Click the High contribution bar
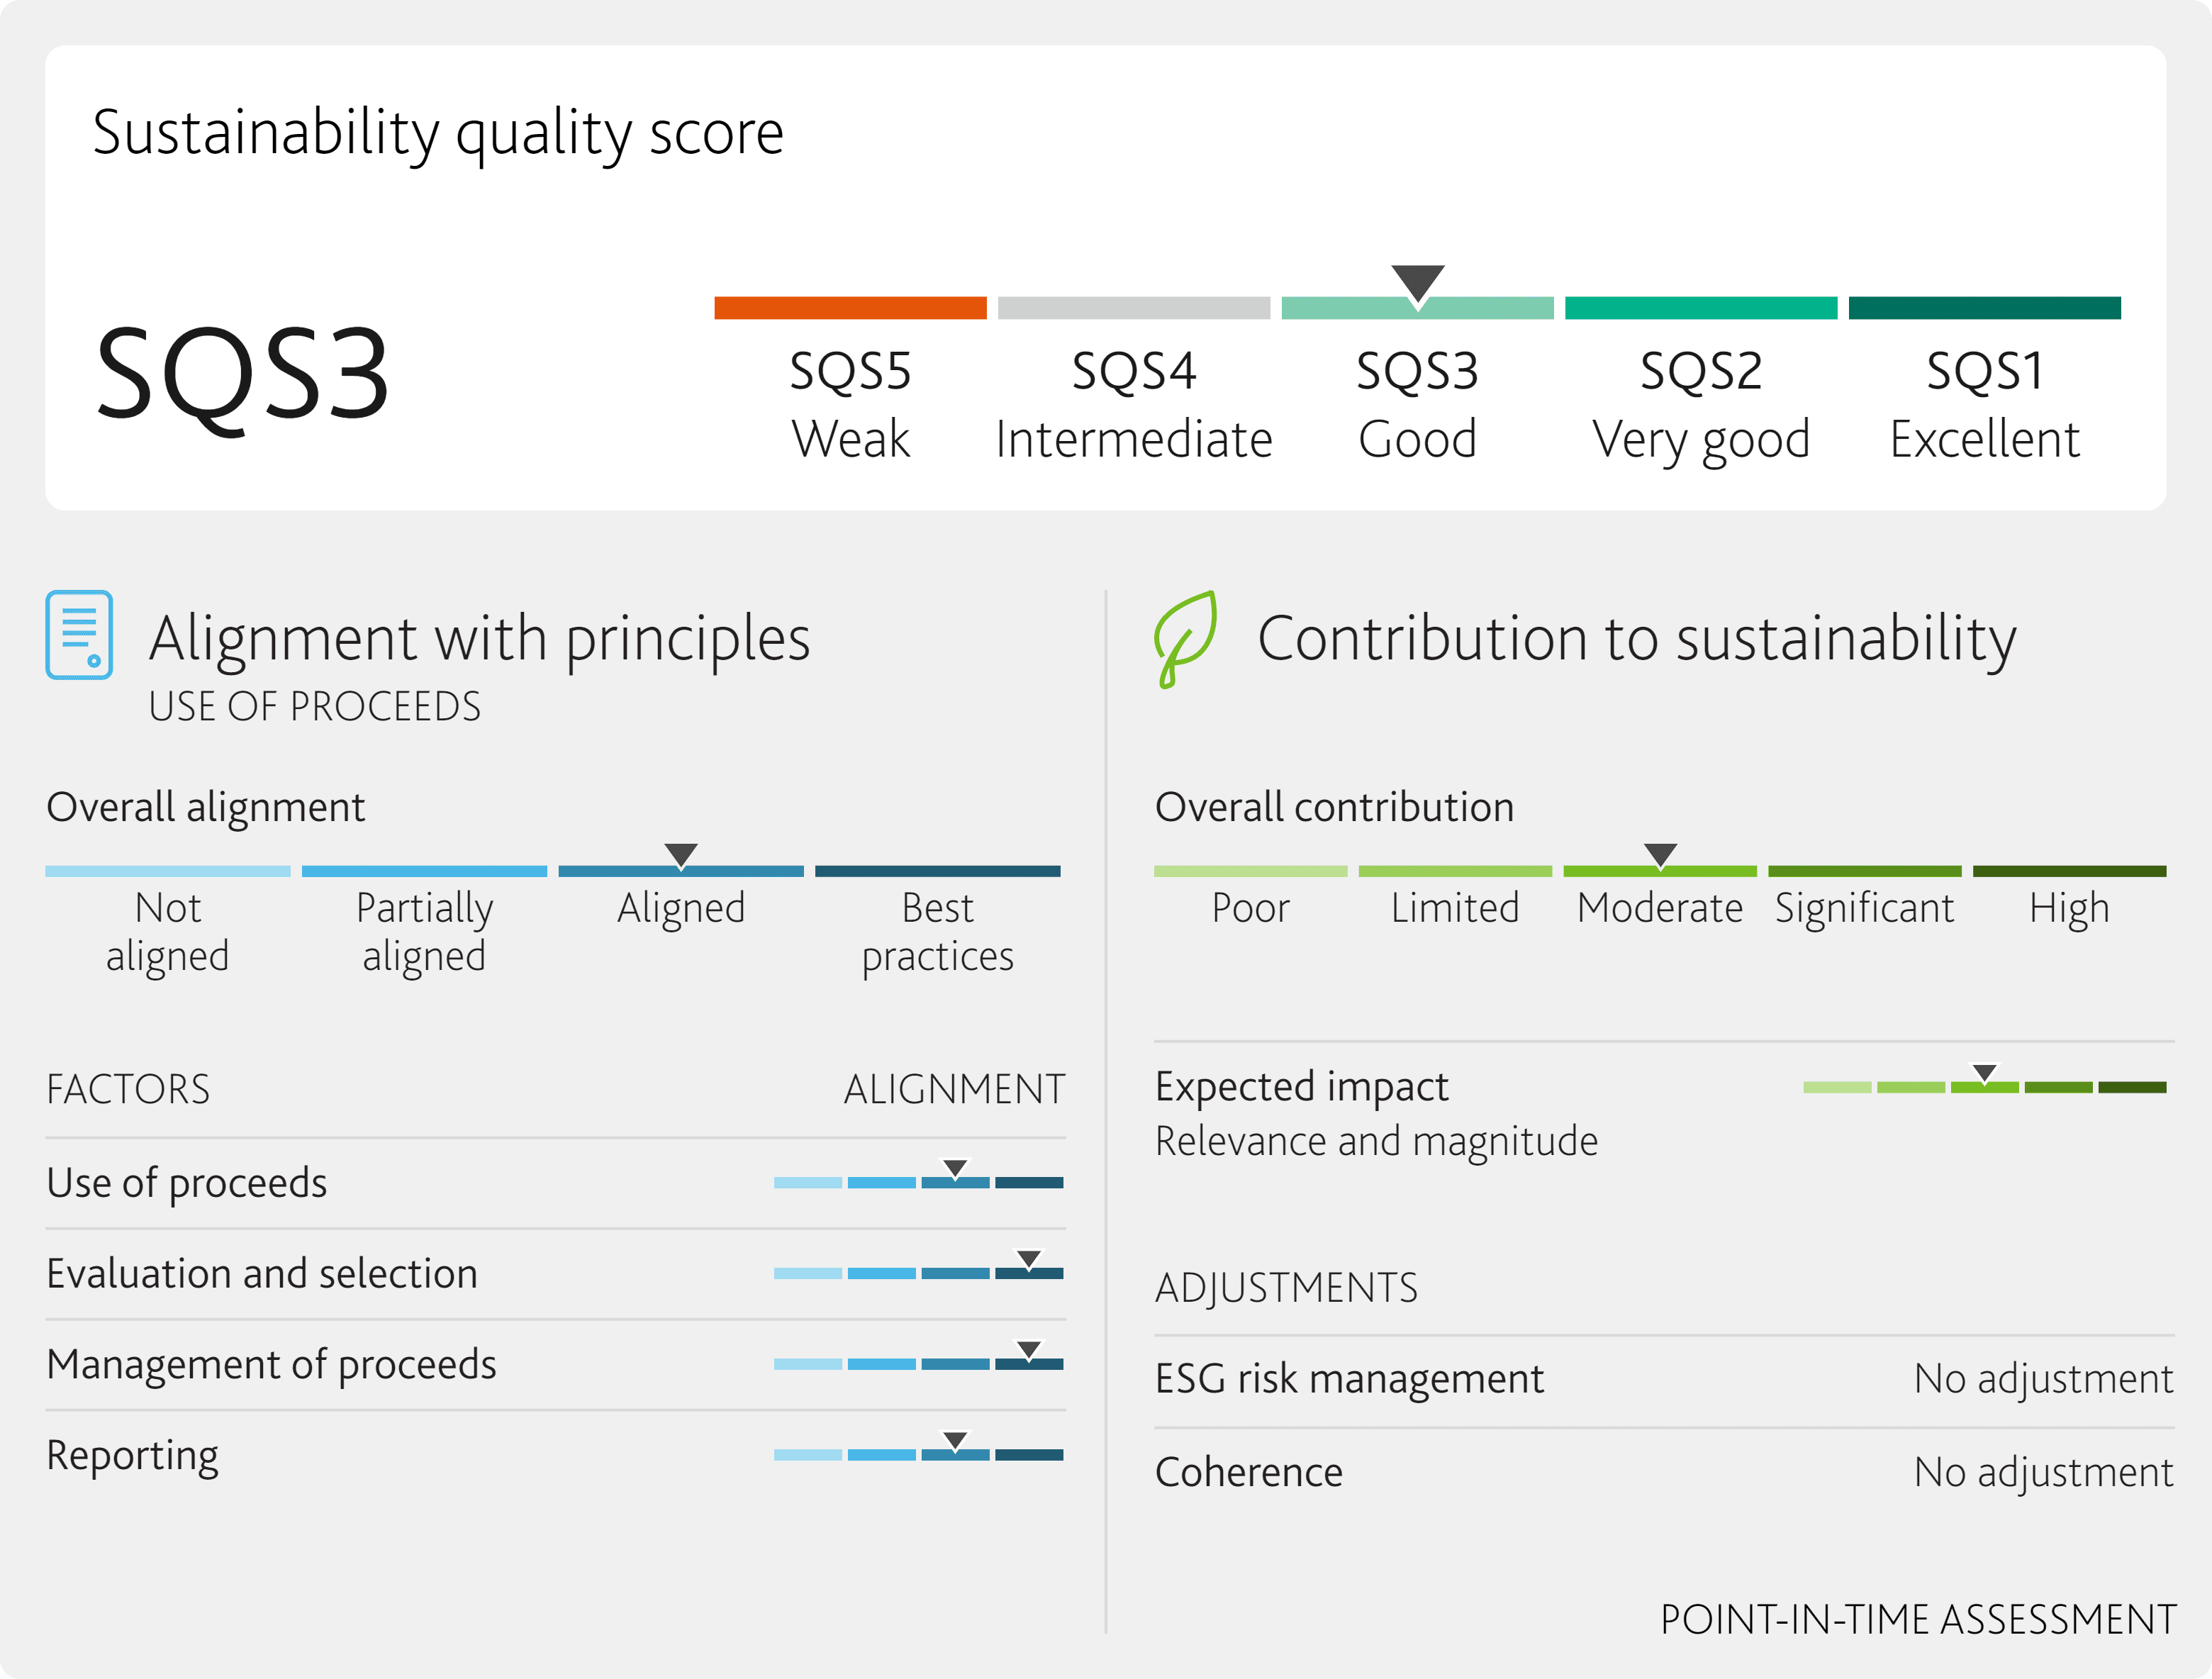Image resolution: width=2212 pixels, height=1679 pixels. (2069, 871)
